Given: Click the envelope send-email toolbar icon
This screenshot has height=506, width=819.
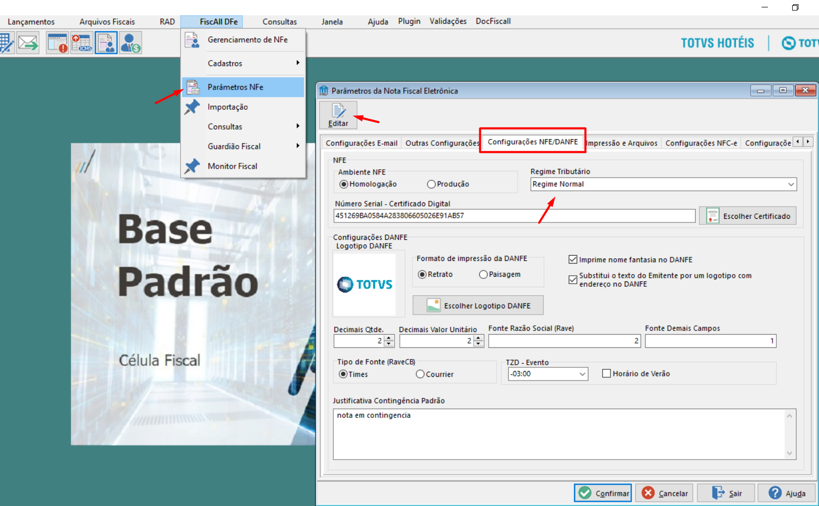Looking at the screenshot, I should click(x=28, y=43).
